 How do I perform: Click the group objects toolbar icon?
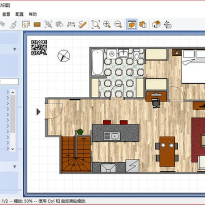[x=48, y=24]
